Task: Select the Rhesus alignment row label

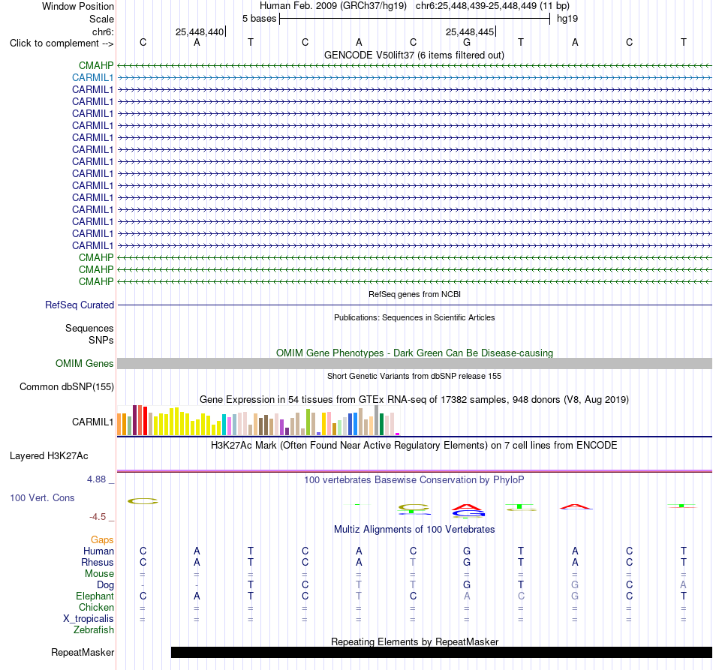Action: [x=98, y=562]
